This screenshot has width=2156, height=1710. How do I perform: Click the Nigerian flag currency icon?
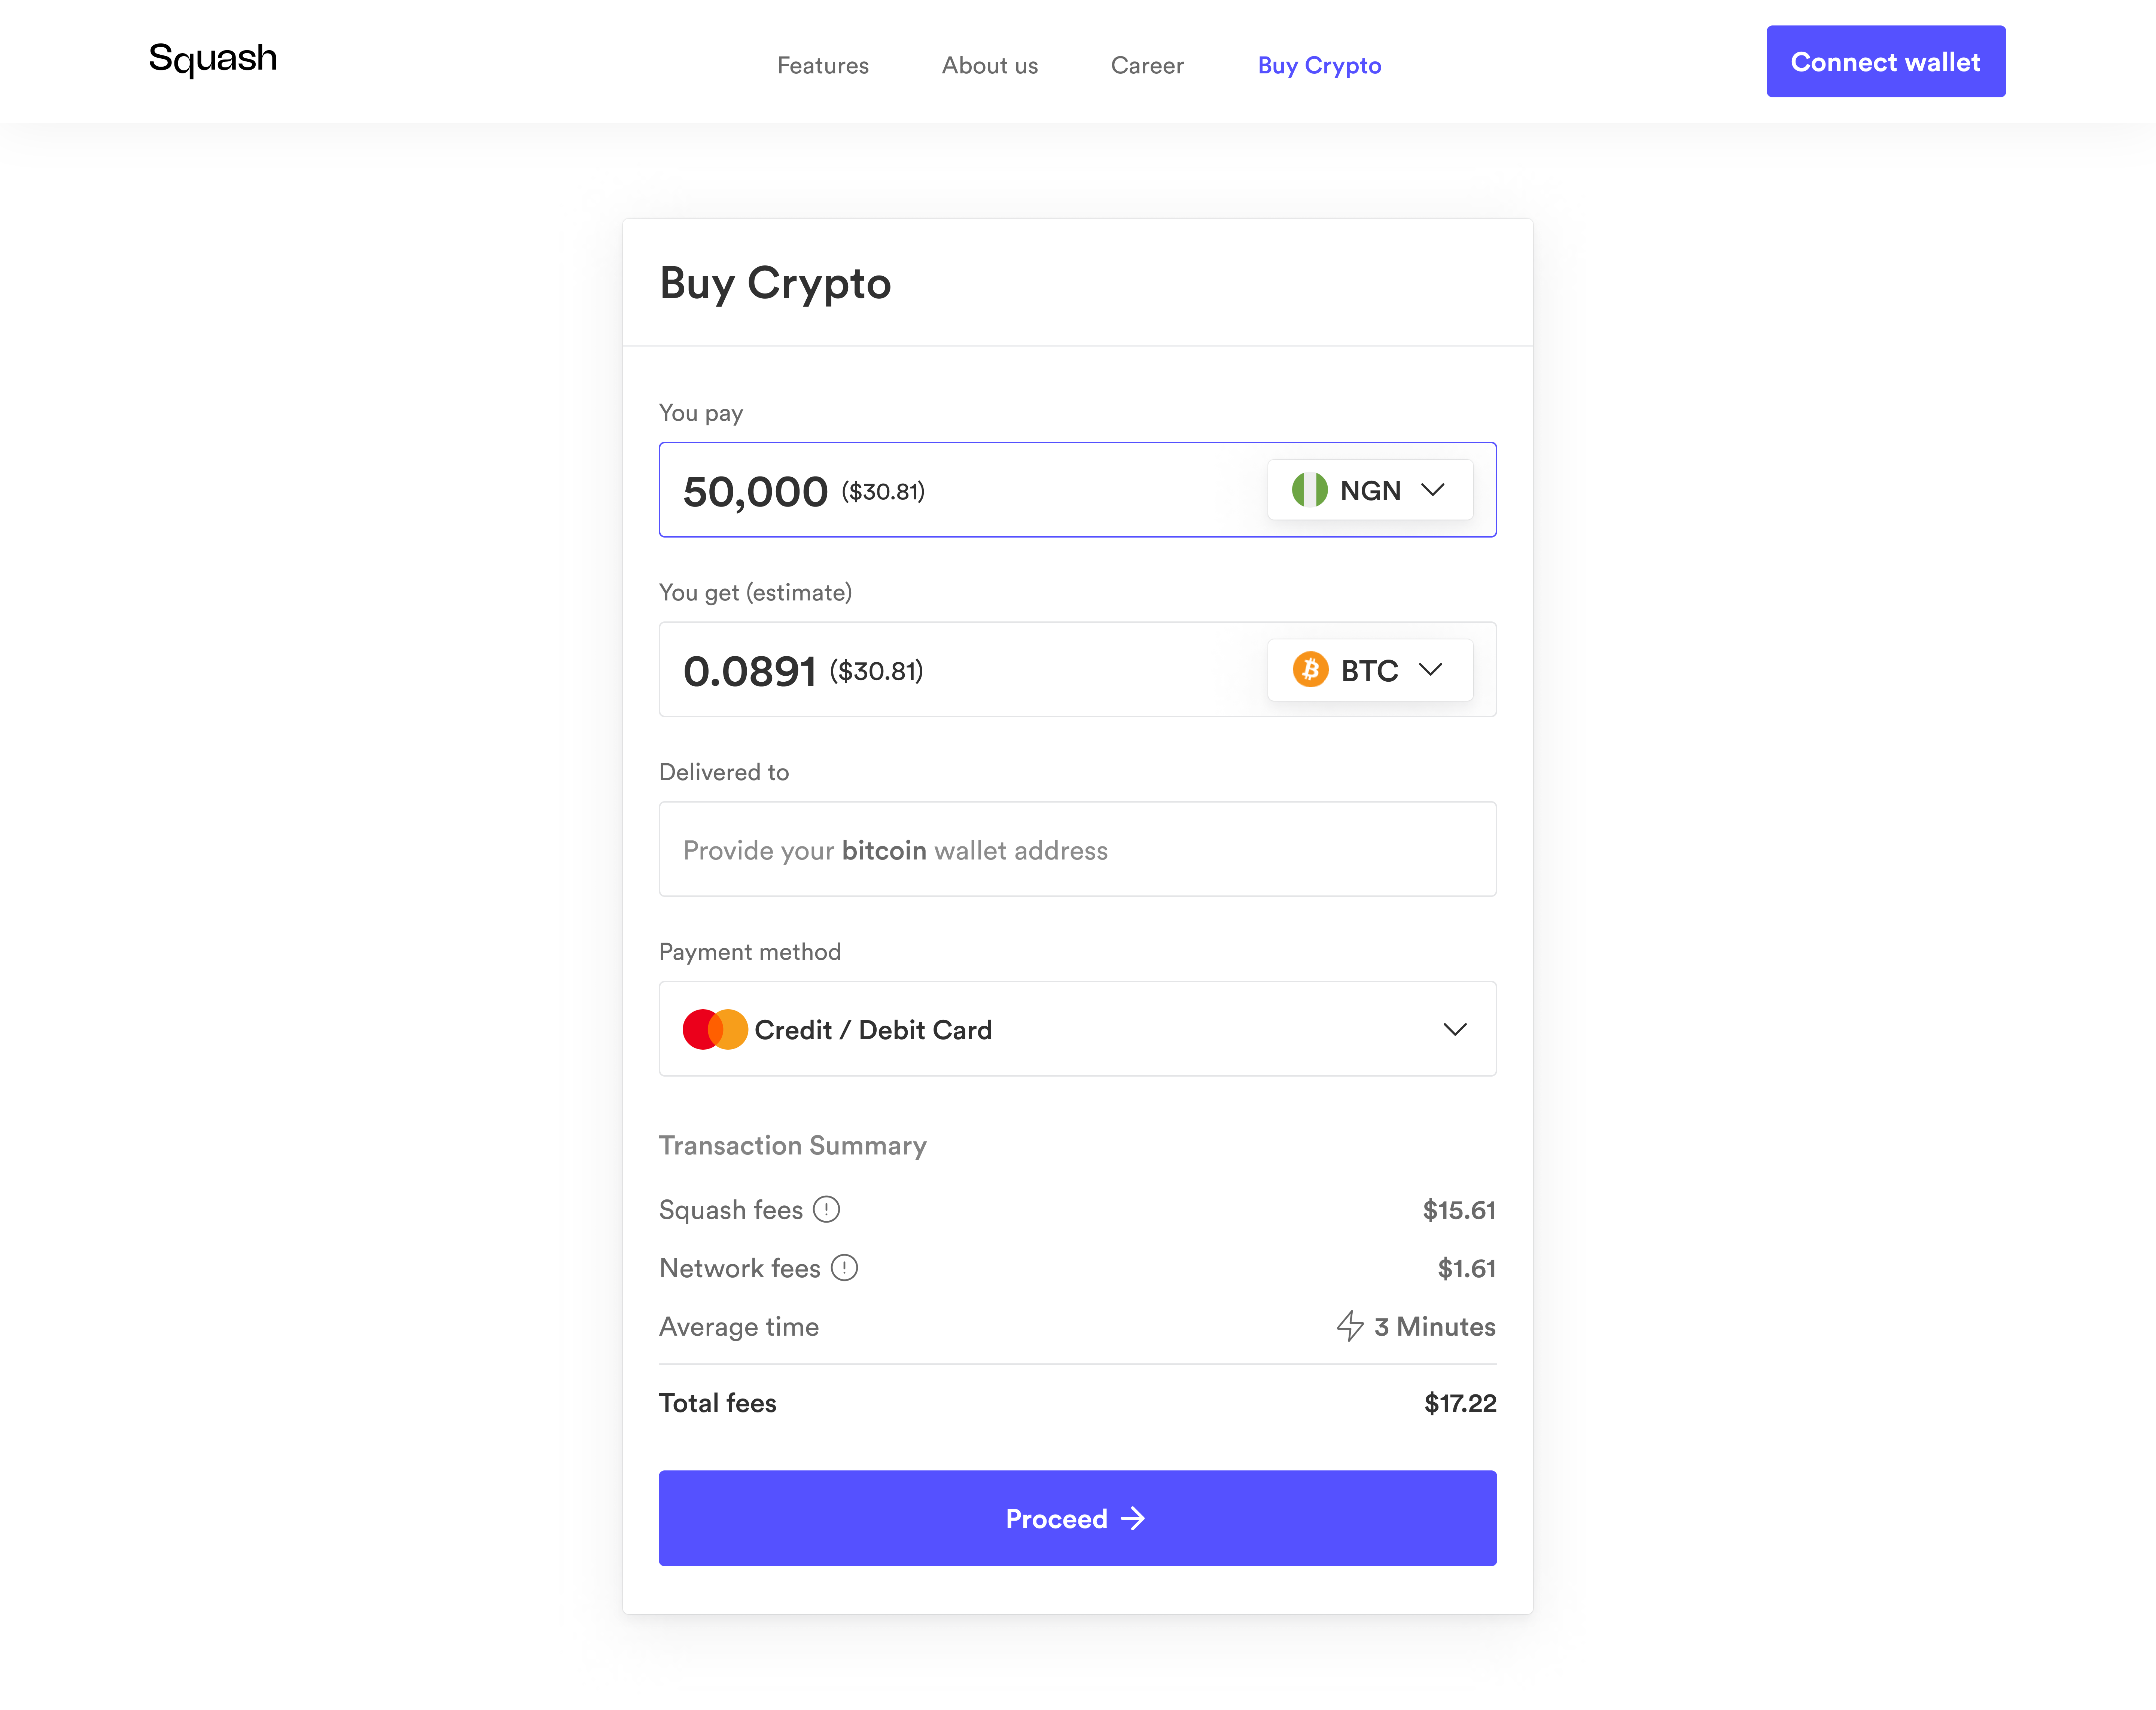click(1311, 490)
